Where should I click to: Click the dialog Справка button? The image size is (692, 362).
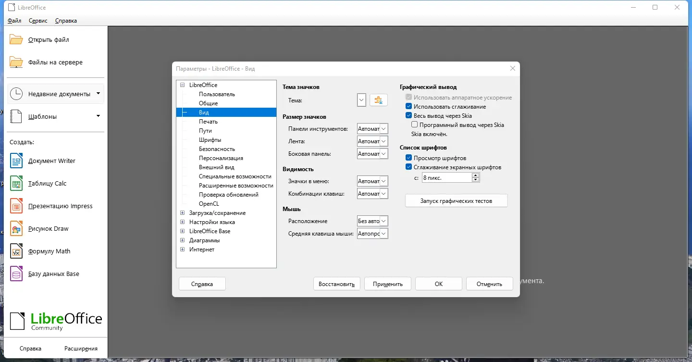point(202,284)
